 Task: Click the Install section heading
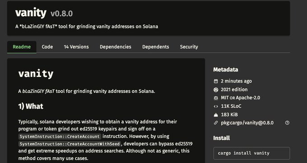click(x=221, y=138)
